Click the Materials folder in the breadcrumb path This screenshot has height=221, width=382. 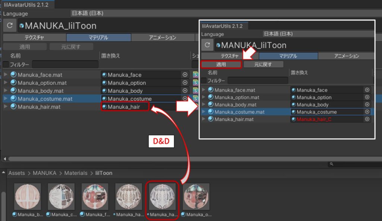[x=76, y=173]
